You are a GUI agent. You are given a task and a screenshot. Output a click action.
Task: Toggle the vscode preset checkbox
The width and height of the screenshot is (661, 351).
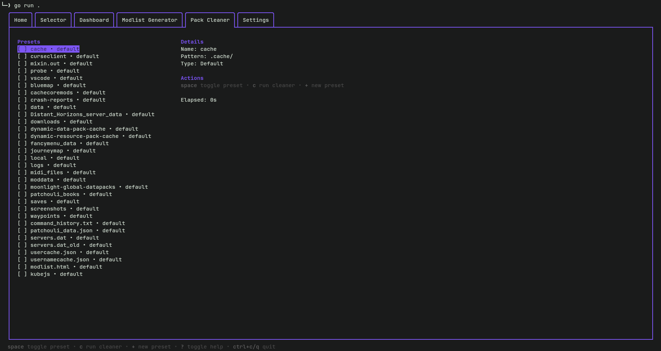(x=22, y=78)
